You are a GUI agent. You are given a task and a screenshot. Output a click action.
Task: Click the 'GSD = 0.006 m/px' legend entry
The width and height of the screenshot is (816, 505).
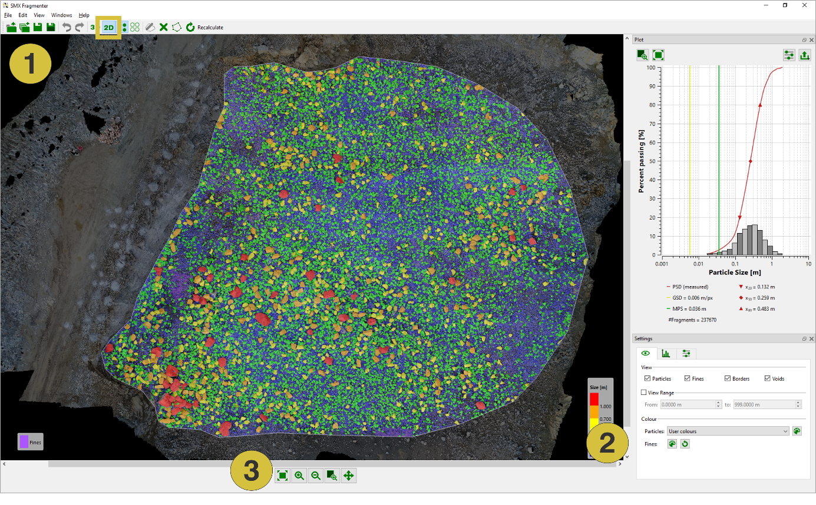pos(691,298)
